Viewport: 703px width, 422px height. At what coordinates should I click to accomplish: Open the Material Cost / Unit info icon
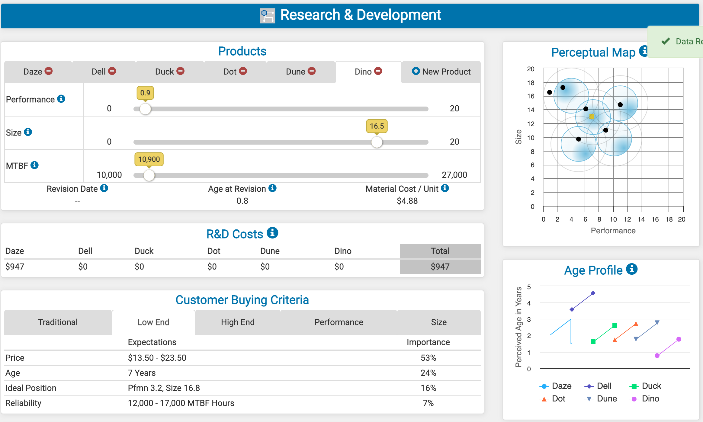click(x=445, y=188)
